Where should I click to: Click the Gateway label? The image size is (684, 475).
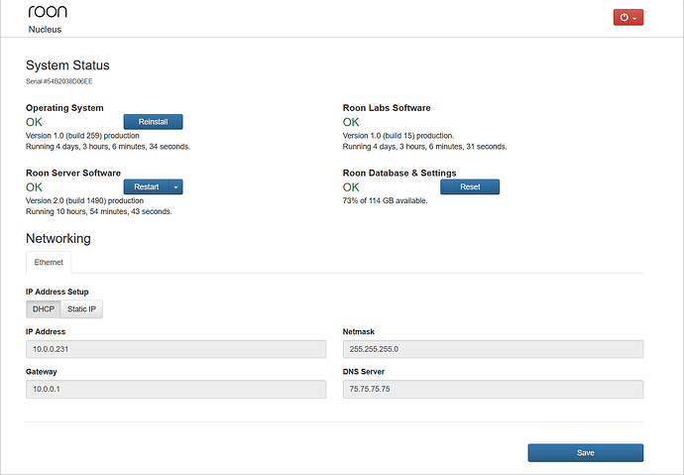(x=42, y=372)
